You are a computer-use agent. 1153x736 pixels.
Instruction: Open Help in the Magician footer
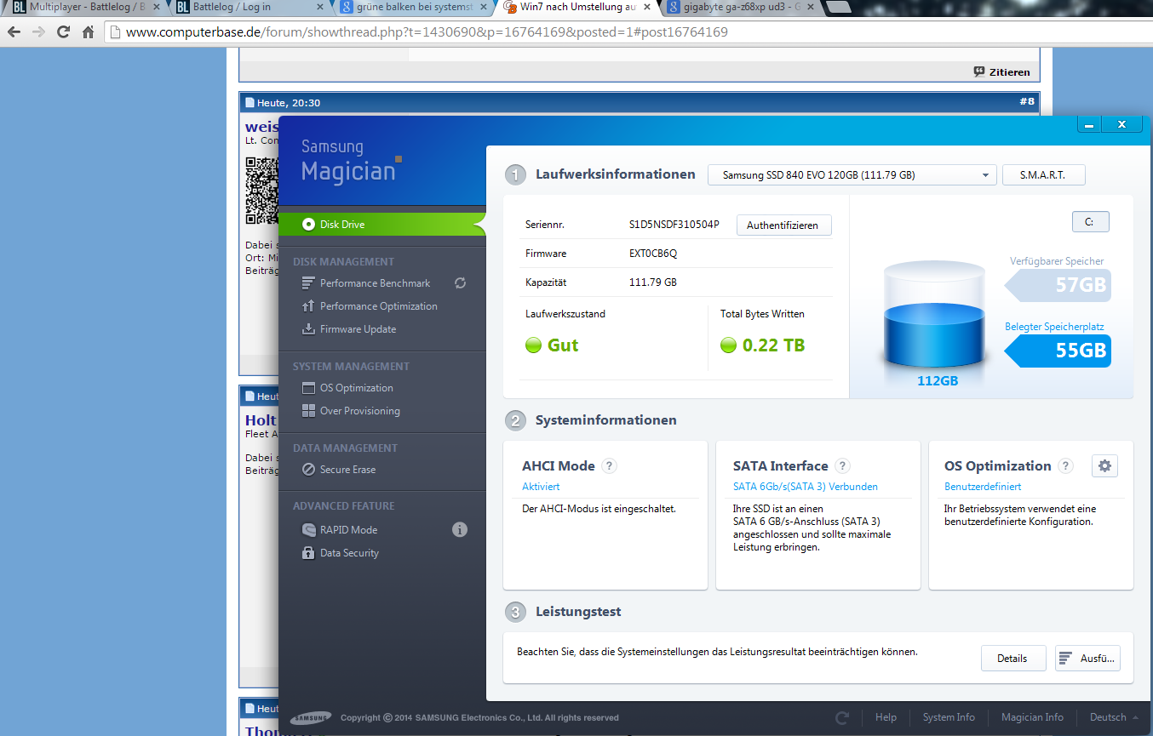coord(886,717)
